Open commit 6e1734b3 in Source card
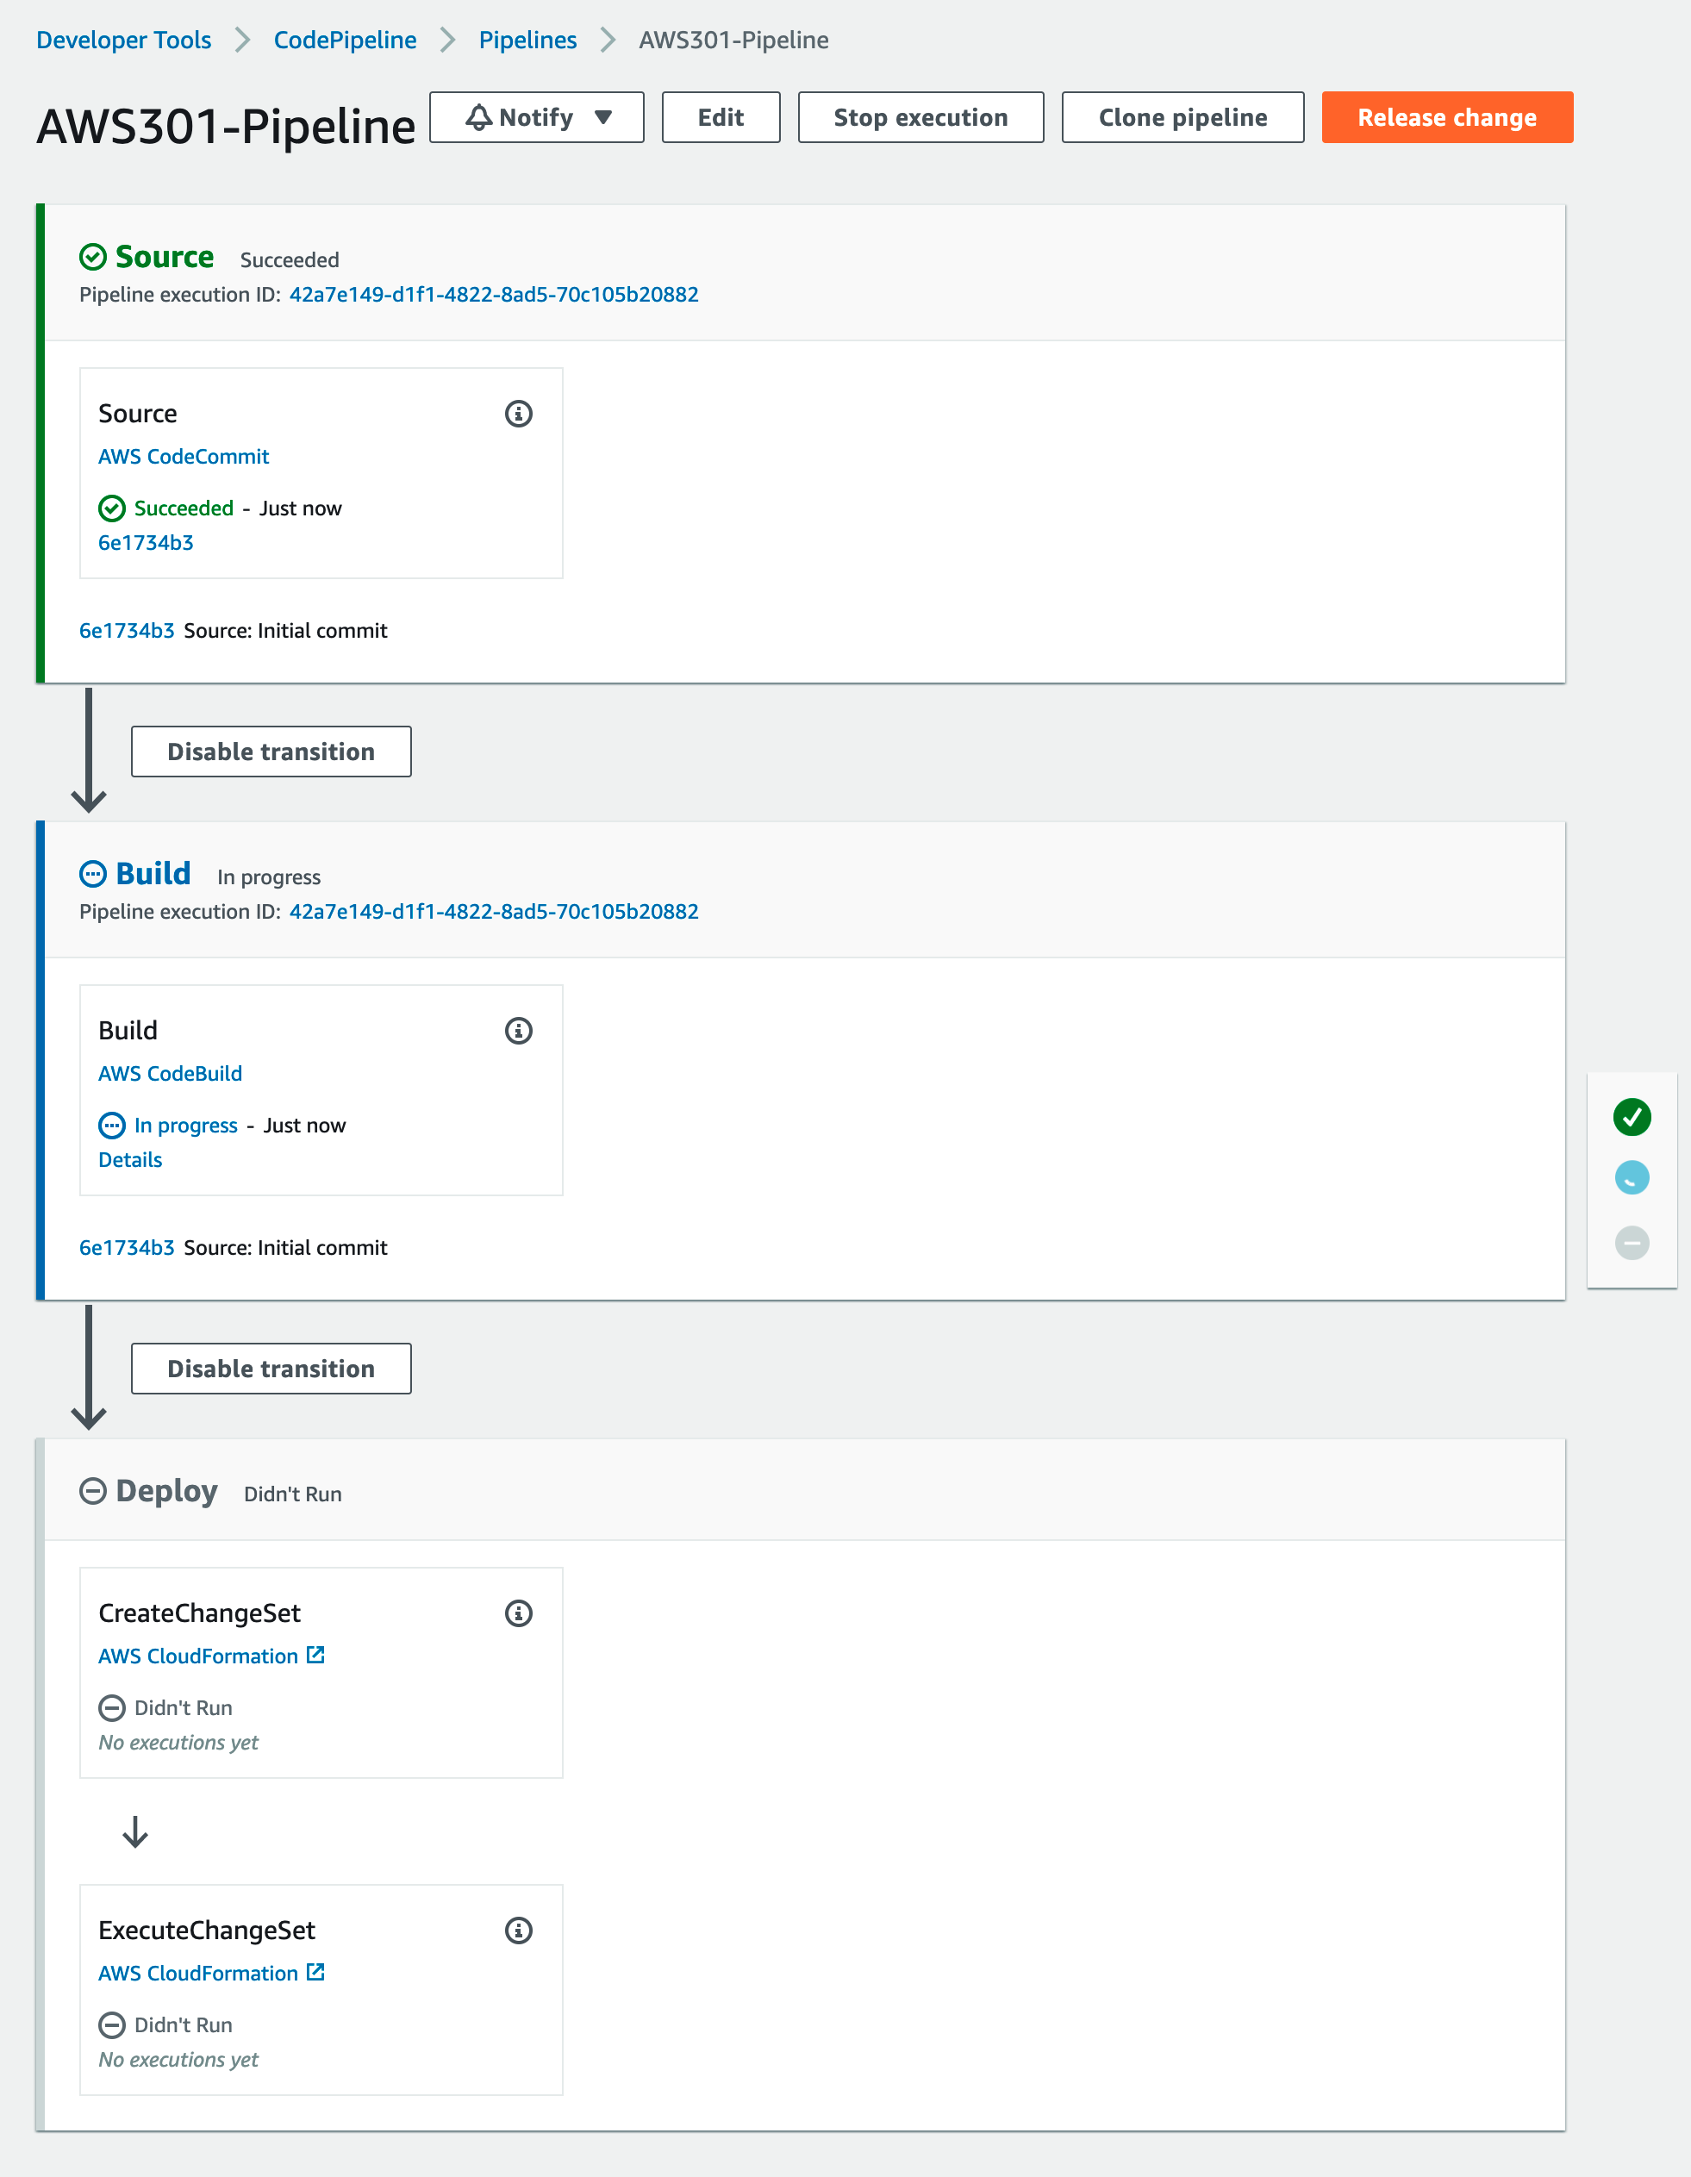Screen dimensions: 1691x2177 click(146, 543)
